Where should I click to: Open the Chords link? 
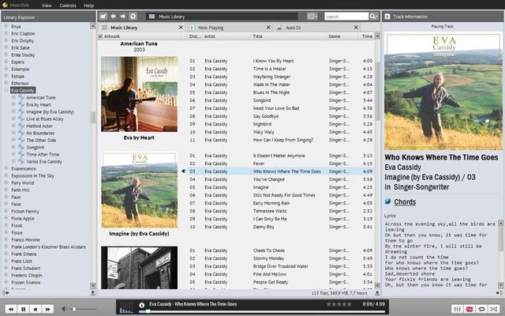405,202
